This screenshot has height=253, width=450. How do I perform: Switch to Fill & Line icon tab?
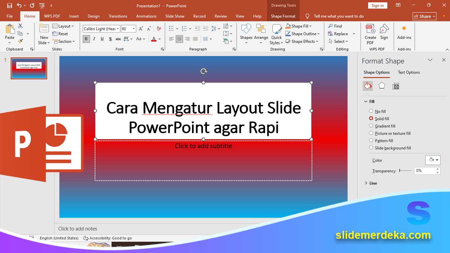coord(368,86)
